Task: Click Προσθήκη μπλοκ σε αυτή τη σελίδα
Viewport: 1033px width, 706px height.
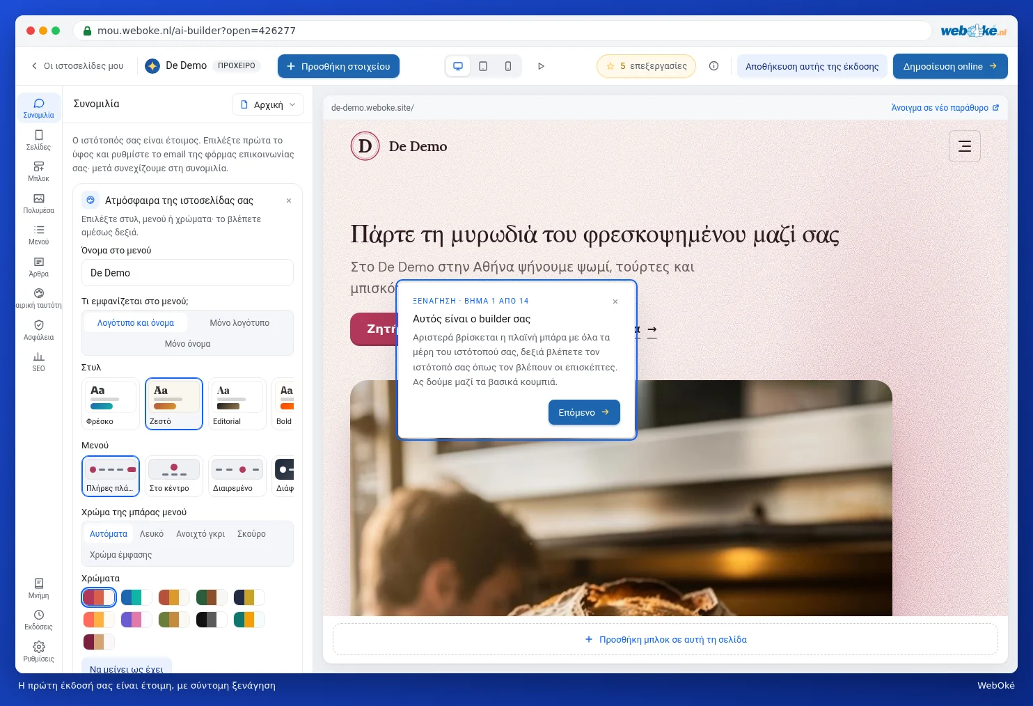Action: (x=665, y=639)
